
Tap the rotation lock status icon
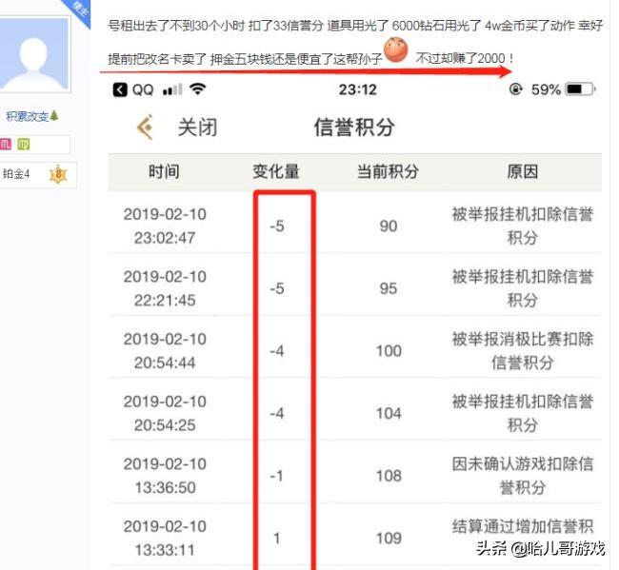coord(515,89)
